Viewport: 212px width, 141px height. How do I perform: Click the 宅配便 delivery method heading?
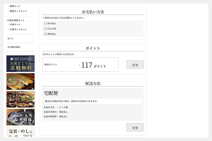51,93
